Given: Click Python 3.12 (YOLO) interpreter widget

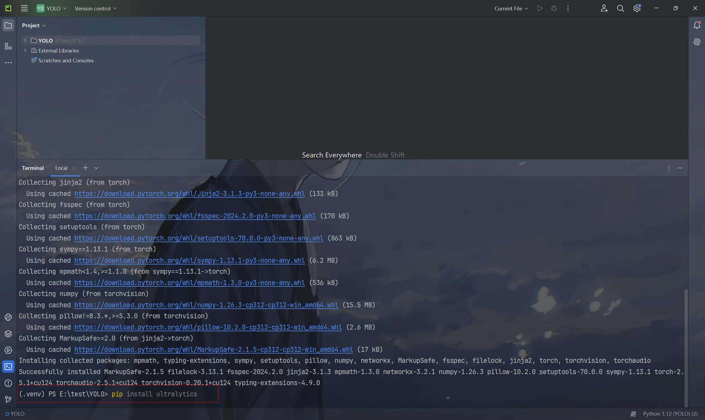Looking at the screenshot, I should point(670,414).
